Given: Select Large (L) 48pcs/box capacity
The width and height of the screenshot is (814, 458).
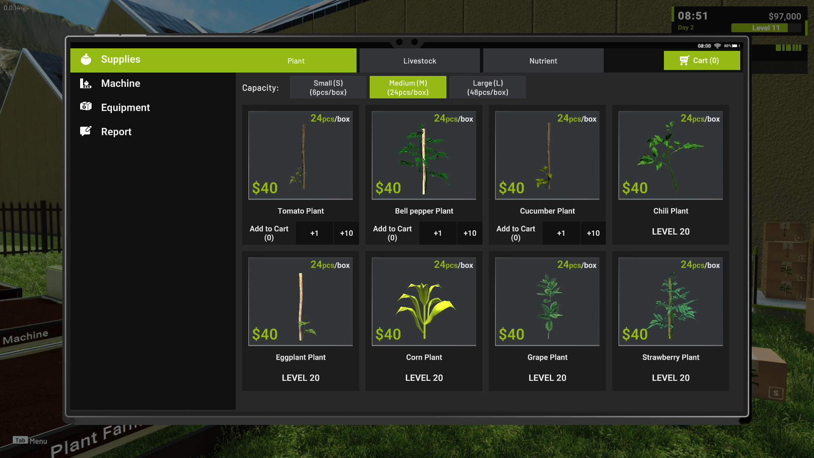Looking at the screenshot, I should point(488,87).
